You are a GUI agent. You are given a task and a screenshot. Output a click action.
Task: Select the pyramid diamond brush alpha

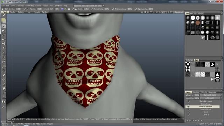208,33
